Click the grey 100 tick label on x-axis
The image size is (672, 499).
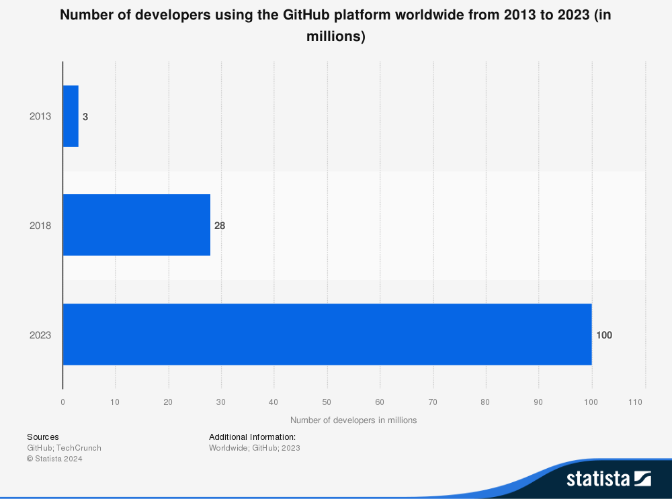[x=591, y=402]
